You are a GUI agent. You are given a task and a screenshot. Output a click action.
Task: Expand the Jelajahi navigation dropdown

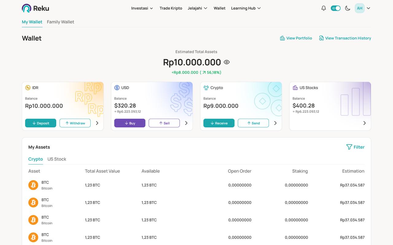197,8
